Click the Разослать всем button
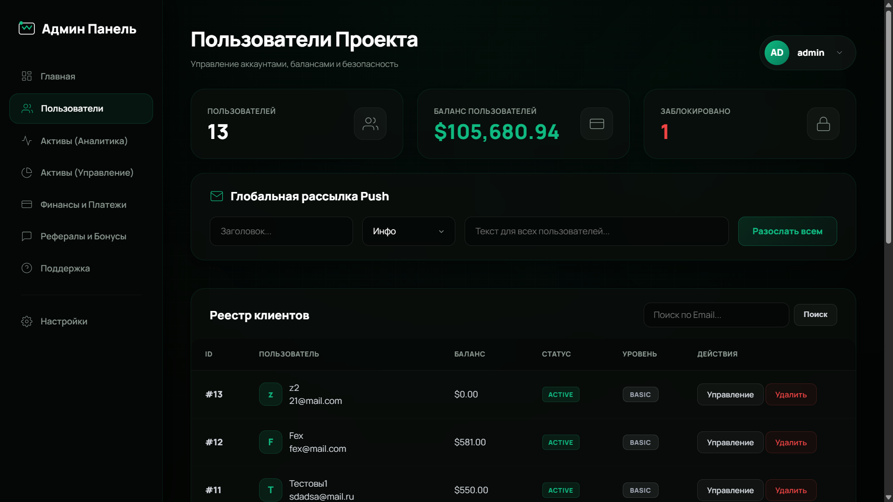Image resolution: width=893 pixels, height=502 pixels. point(787,231)
